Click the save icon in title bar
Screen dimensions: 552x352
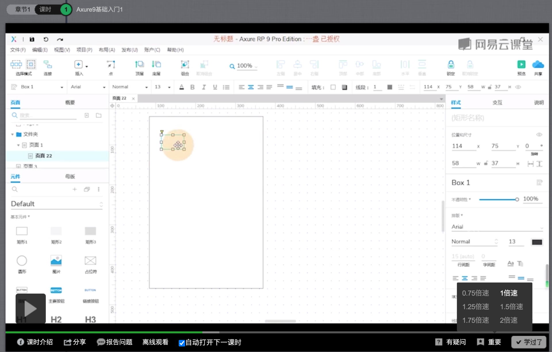point(32,39)
